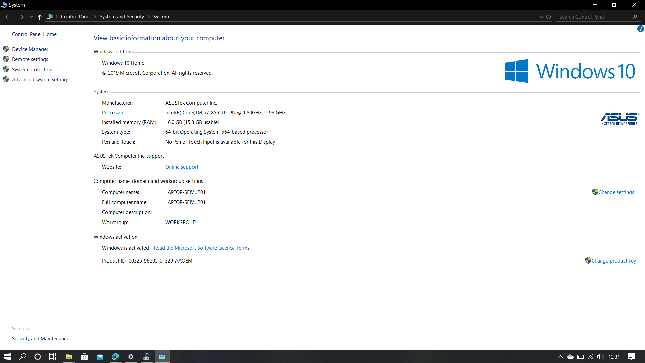Click the installed memory value 16.0 GB
Viewport: 645px width, 363px height.
point(192,122)
